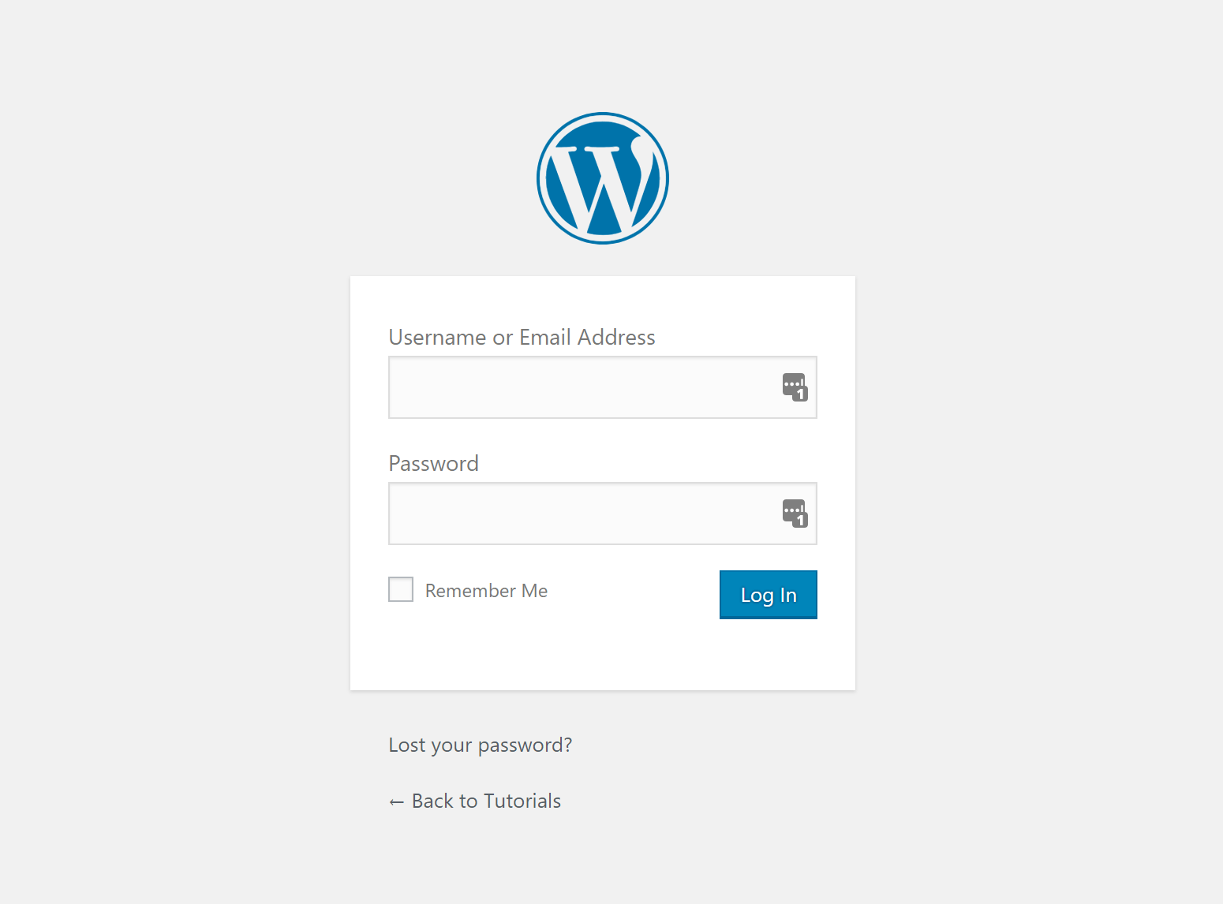Click the blue Log In button
Image resolution: width=1223 pixels, height=904 pixels.
click(768, 595)
